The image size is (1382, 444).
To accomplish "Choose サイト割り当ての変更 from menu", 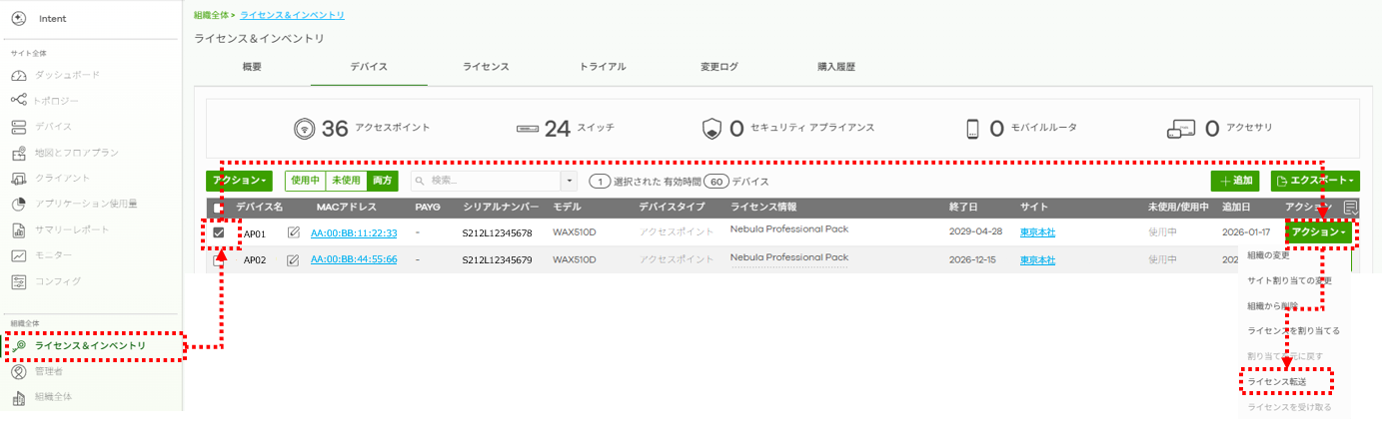I will [1289, 280].
